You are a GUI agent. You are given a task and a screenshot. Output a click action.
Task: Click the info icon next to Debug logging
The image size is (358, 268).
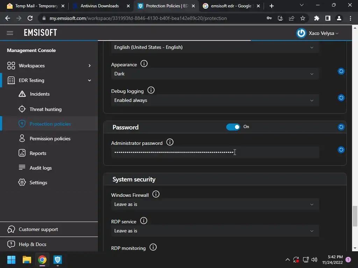(151, 90)
